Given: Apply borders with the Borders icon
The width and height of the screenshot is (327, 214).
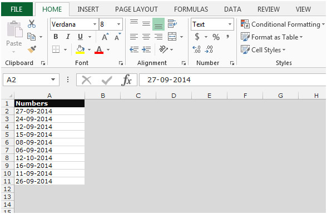Looking at the screenshot, I should coord(56,49).
